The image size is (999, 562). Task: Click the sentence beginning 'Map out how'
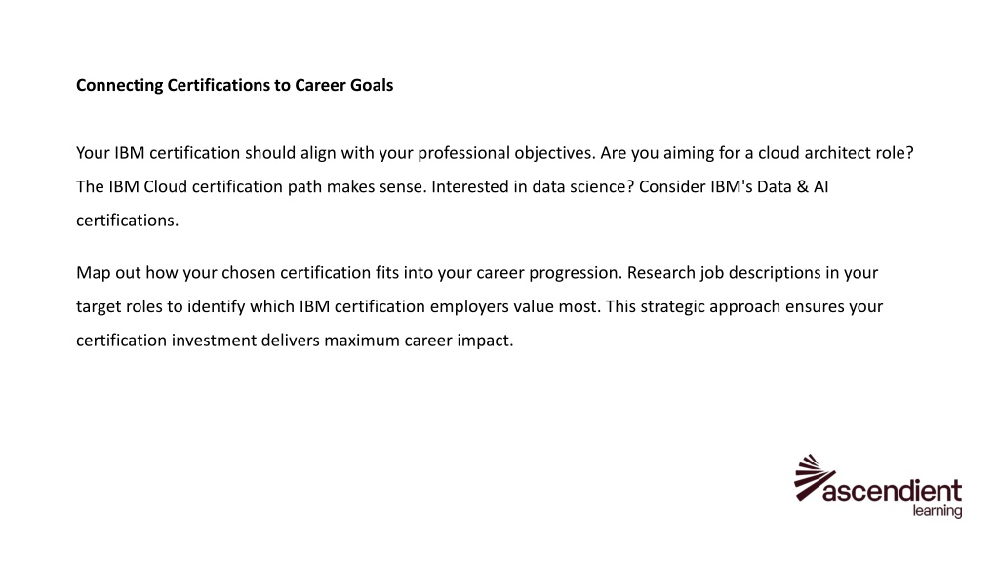[348, 273]
